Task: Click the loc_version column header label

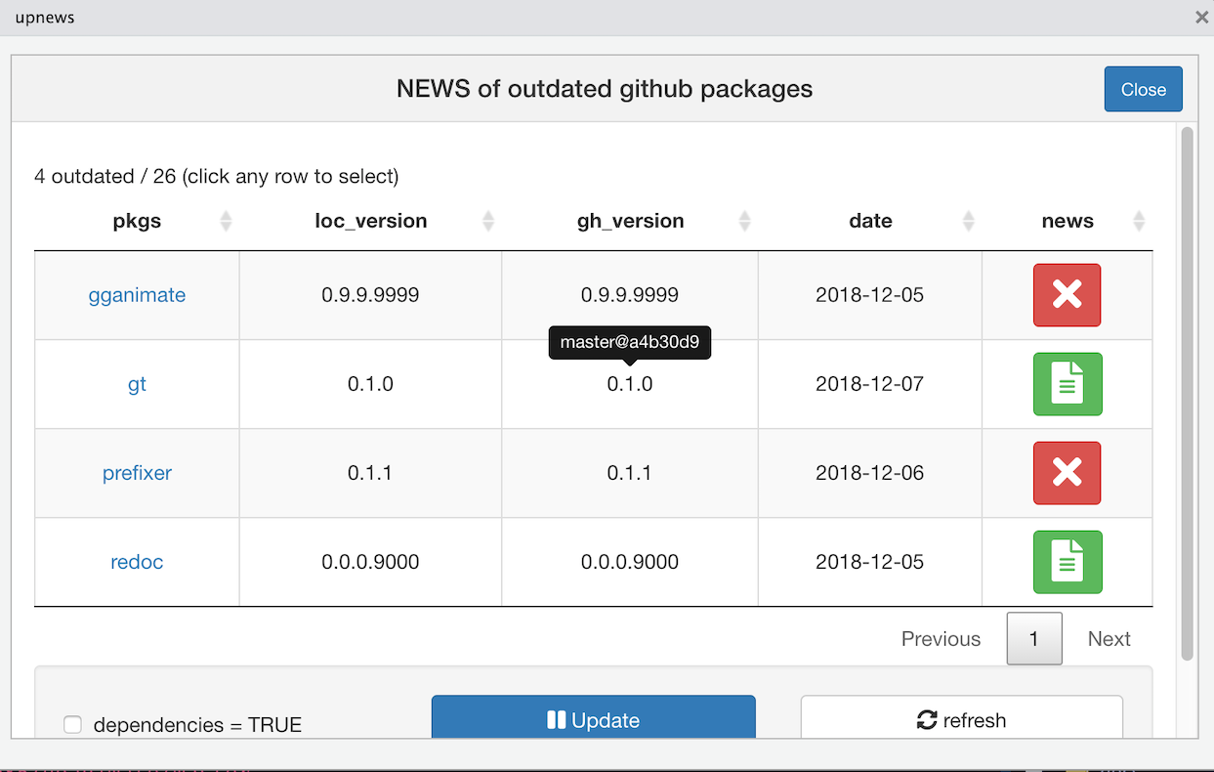Action: [x=370, y=221]
